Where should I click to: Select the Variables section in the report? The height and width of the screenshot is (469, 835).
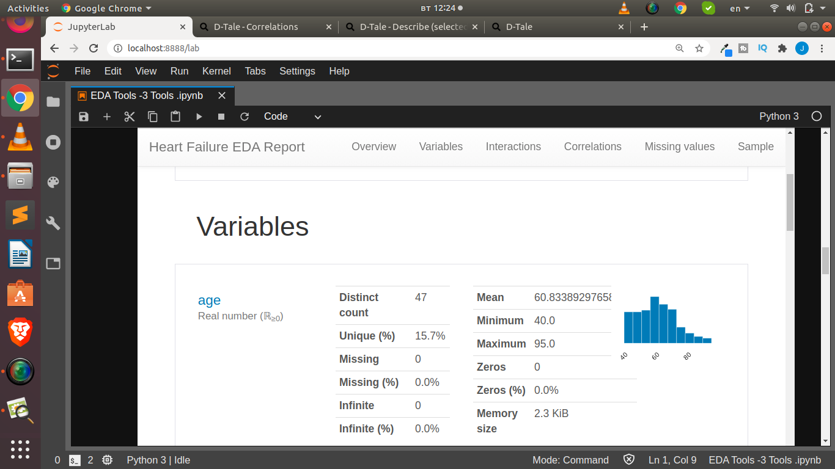(440, 147)
